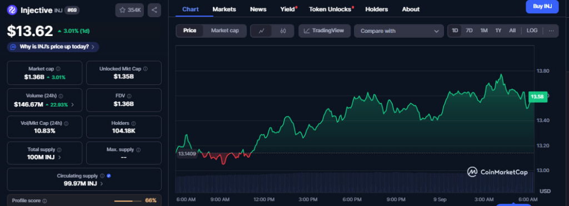Click the Profile score info icon
569x206 pixels.
[44, 200]
